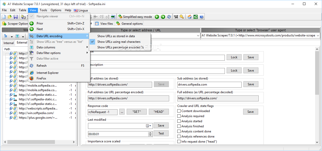Open the Table menu

22,10
